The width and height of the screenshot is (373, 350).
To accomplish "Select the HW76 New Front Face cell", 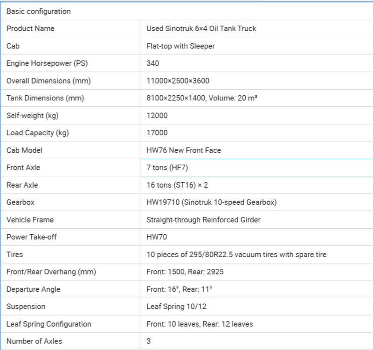I will pyautogui.click(x=184, y=150).
